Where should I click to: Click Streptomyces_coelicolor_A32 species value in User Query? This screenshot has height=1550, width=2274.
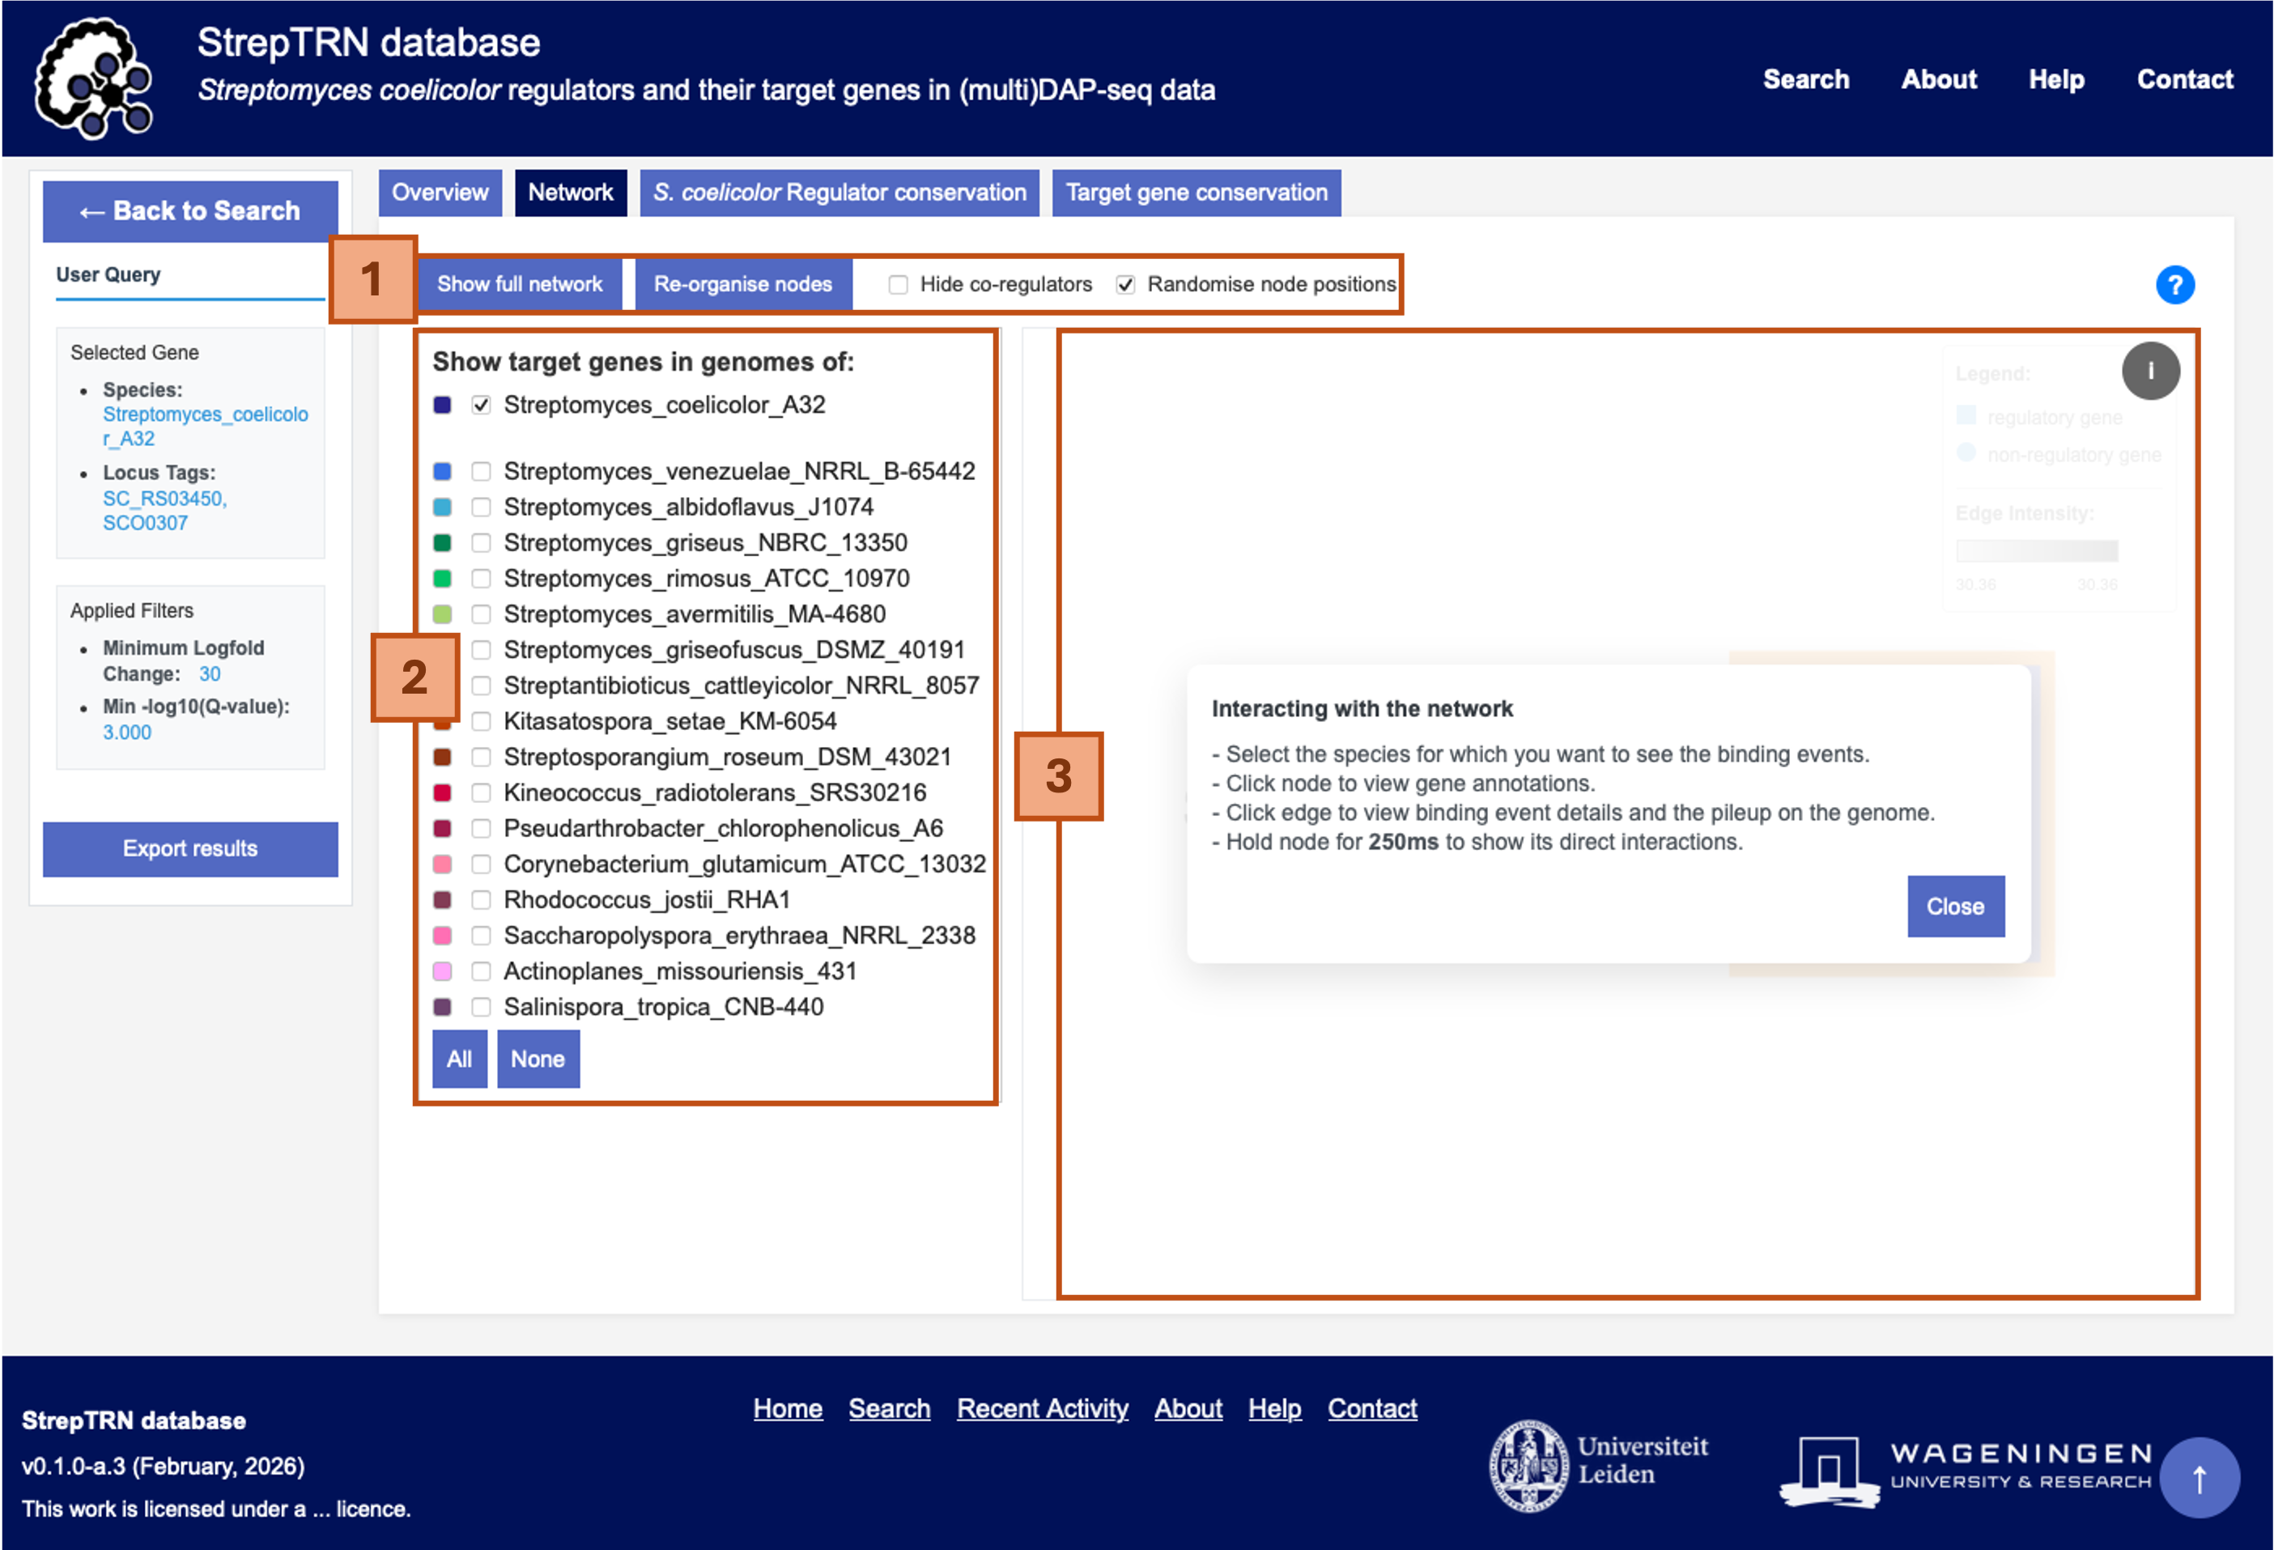206,427
